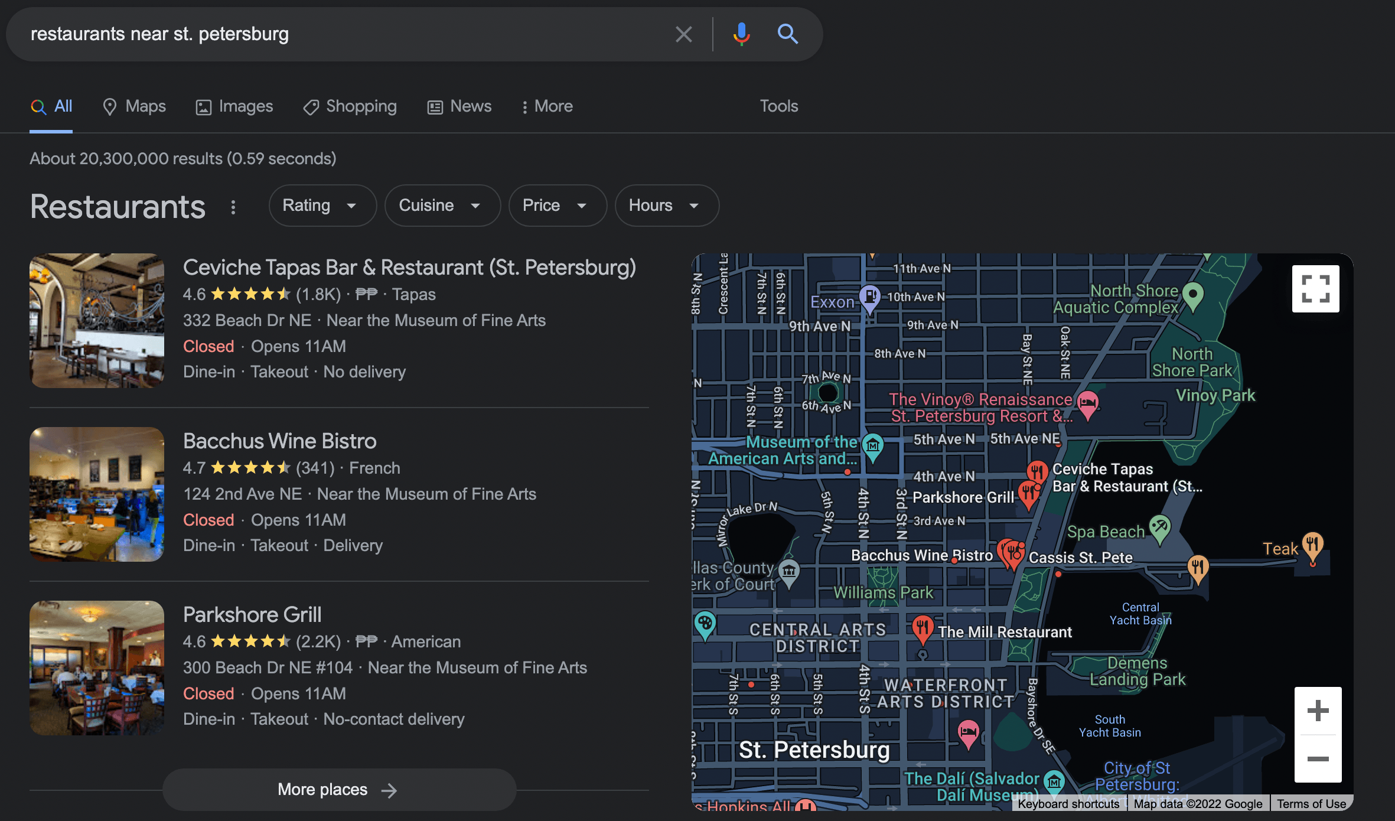Click the arrow in More places button

(x=389, y=790)
